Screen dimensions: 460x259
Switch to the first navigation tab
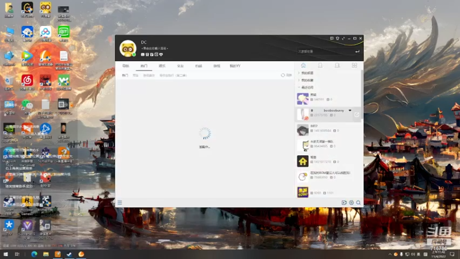coord(126,66)
